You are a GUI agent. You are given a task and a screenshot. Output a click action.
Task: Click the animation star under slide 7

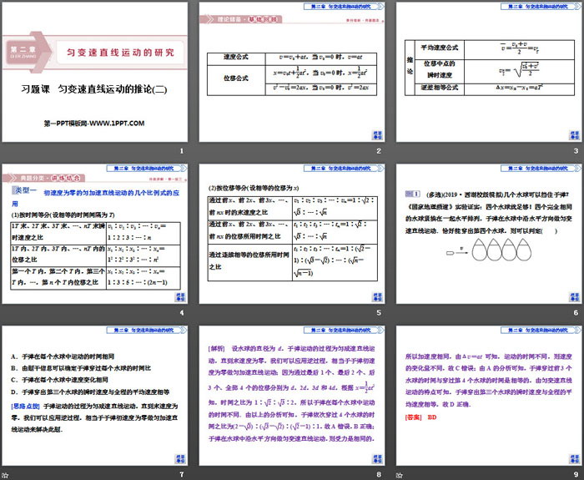pyautogui.click(x=5, y=475)
